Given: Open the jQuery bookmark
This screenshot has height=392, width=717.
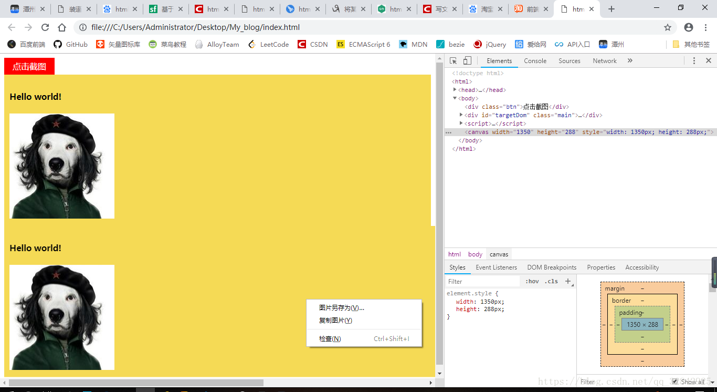Looking at the screenshot, I should pos(490,45).
